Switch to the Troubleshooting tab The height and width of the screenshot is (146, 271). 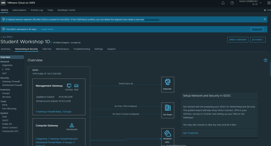[82, 49]
